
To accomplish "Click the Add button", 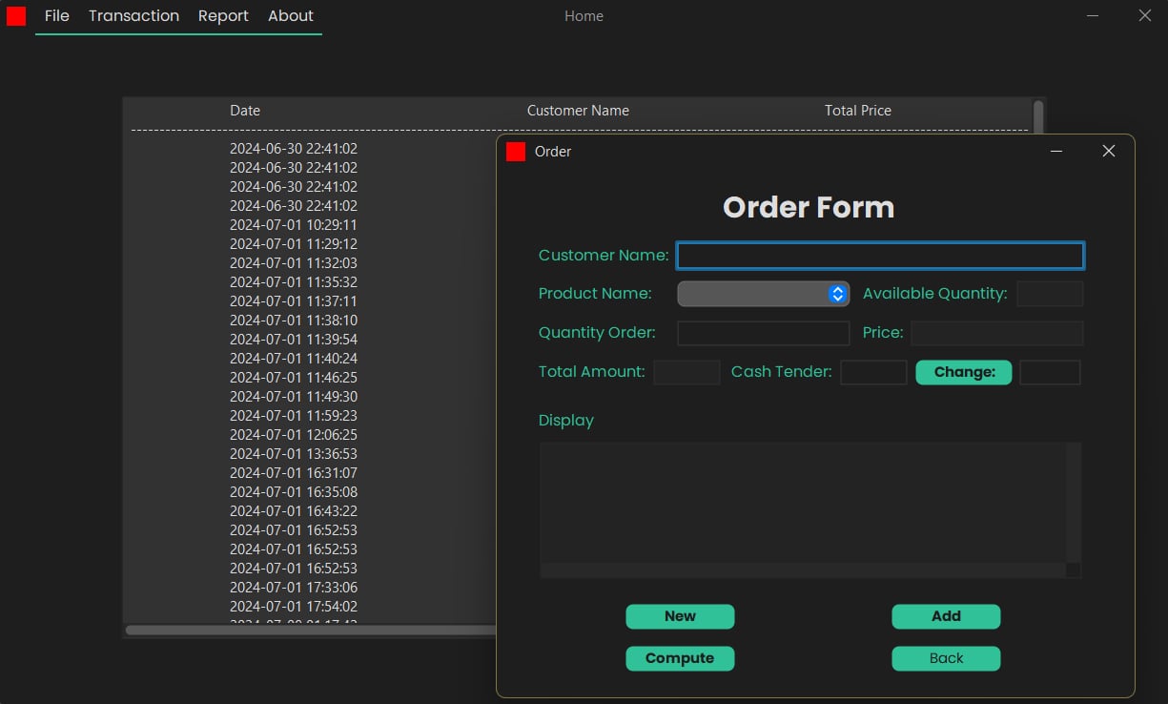I will [946, 616].
